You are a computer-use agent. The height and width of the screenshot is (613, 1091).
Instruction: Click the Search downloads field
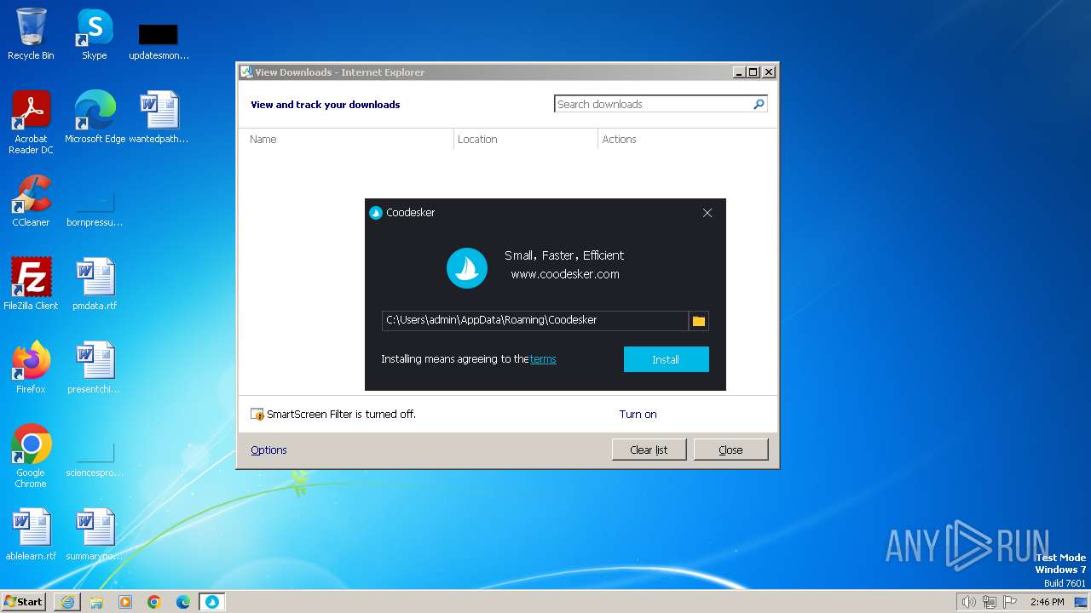[652, 104]
